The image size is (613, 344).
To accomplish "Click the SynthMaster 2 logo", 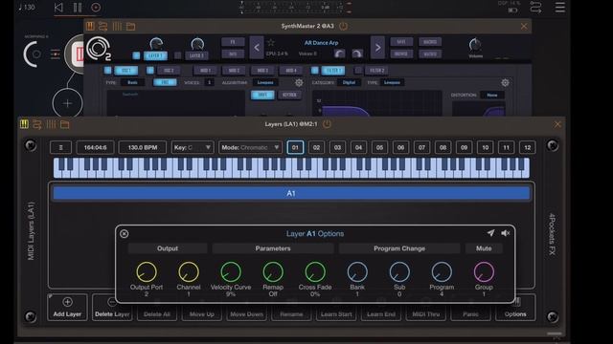I will (x=99, y=49).
